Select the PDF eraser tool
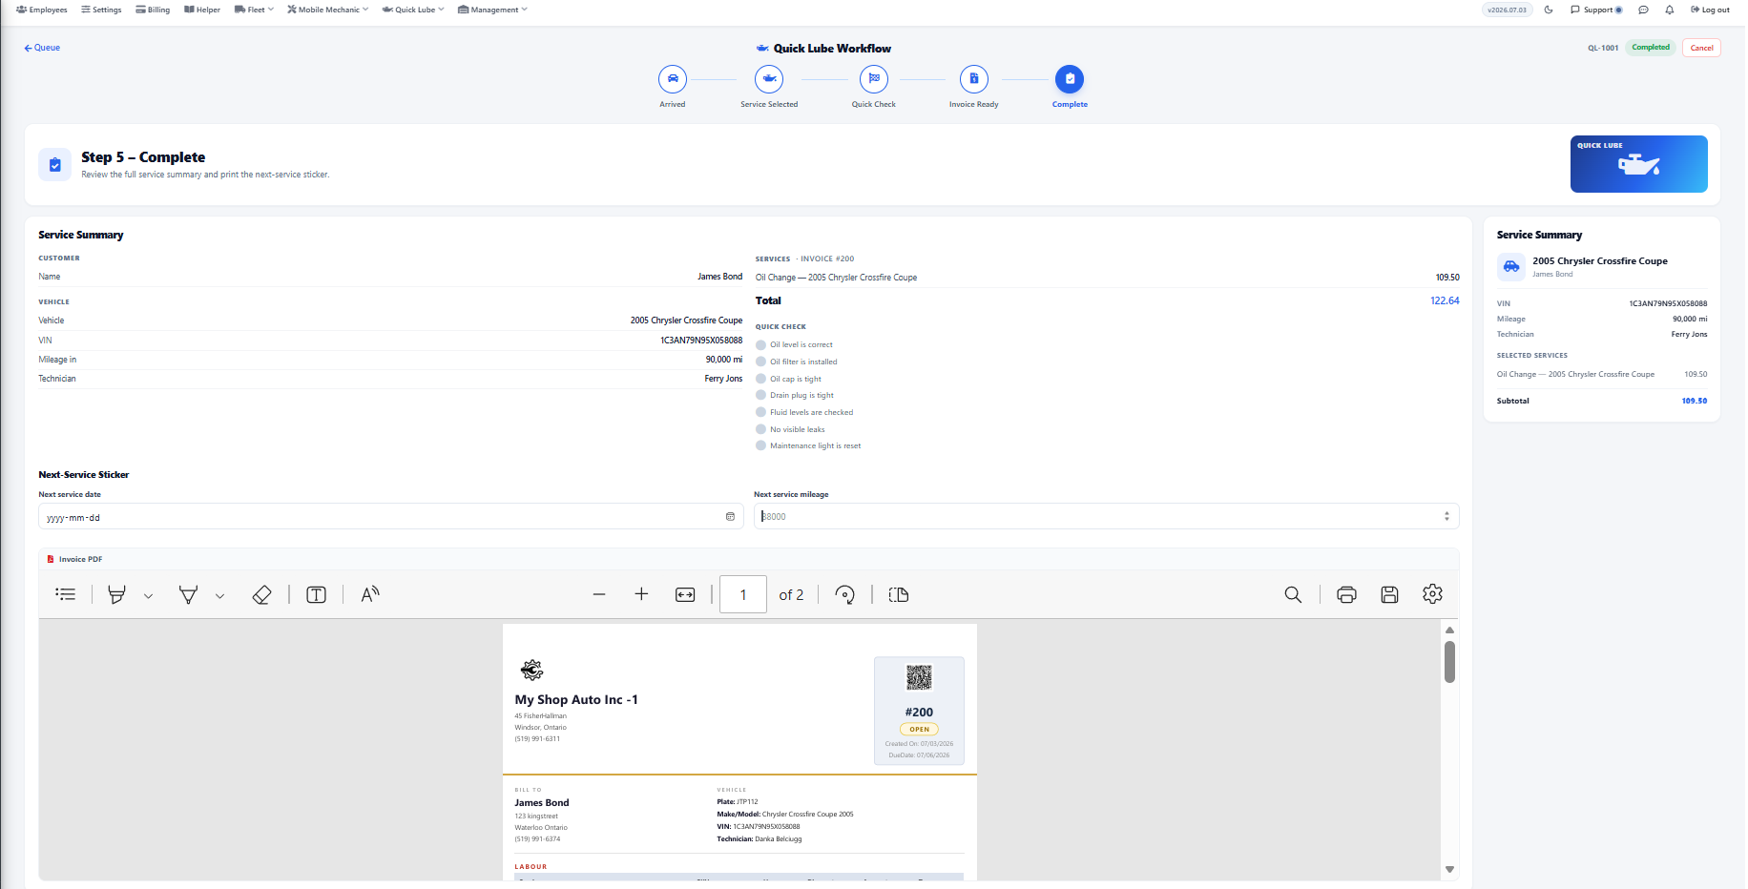The image size is (1748, 889). click(x=261, y=594)
